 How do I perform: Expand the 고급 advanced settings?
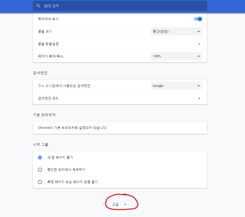click(x=119, y=204)
